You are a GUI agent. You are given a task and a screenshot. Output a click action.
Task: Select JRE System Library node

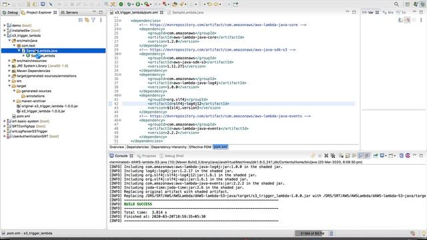point(40,66)
